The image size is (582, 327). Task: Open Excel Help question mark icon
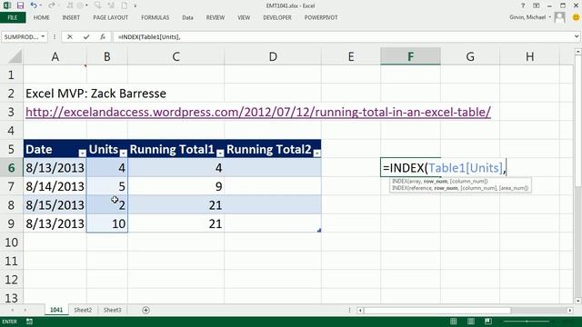pyautogui.click(x=523, y=5)
